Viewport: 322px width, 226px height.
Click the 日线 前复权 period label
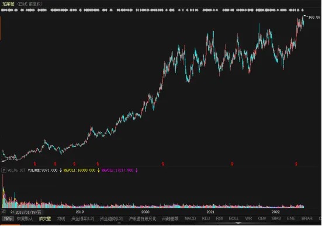coord(30,4)
